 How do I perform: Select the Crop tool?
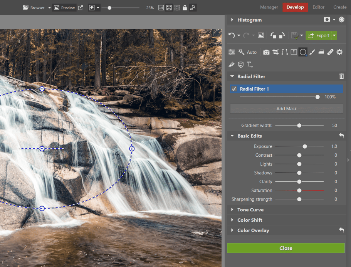tap(275, 52)
